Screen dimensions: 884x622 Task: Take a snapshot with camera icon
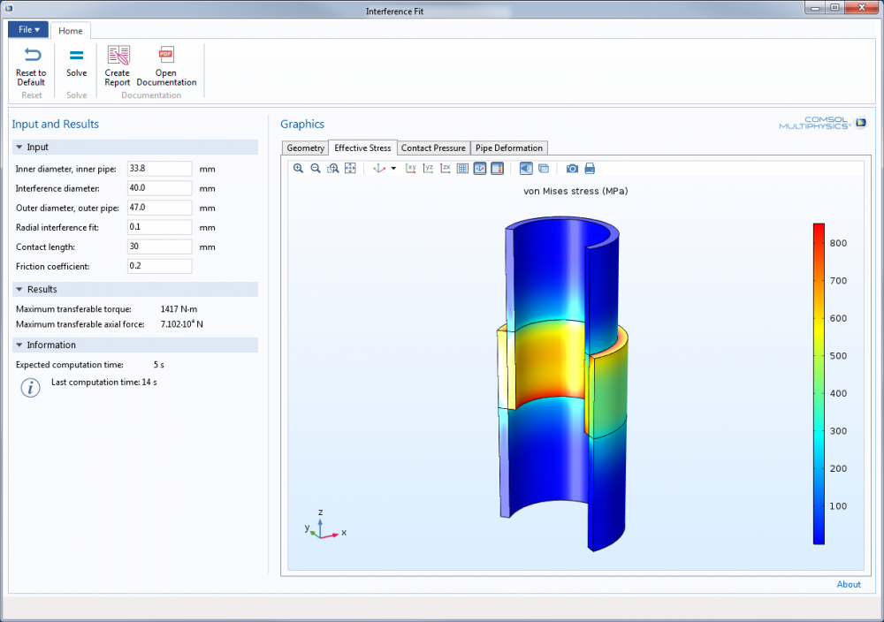(x=572, y=169)
